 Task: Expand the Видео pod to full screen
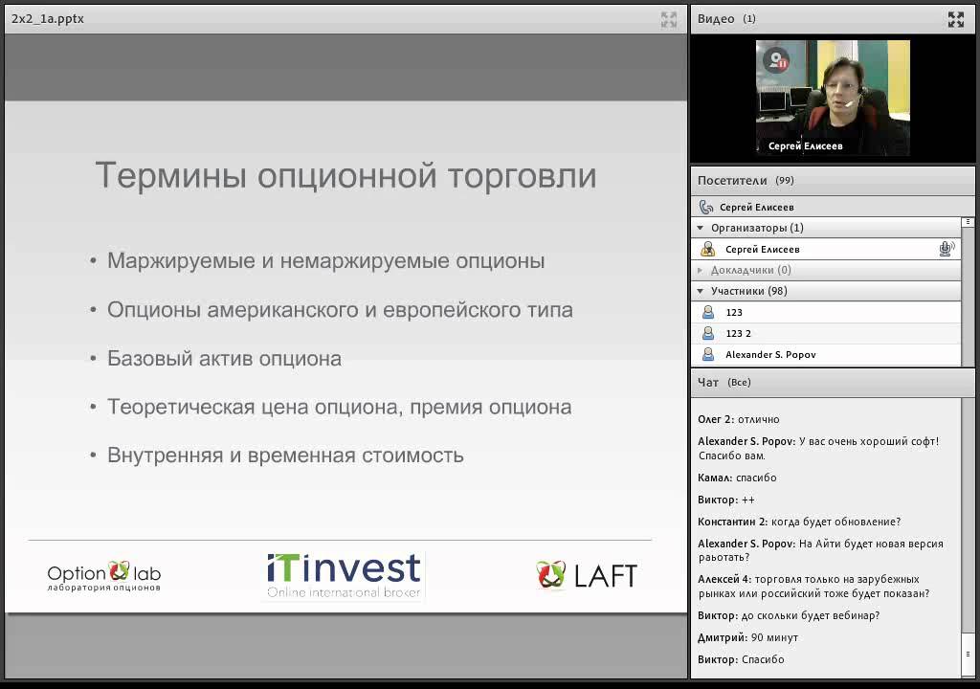click(x=956, y=19)
